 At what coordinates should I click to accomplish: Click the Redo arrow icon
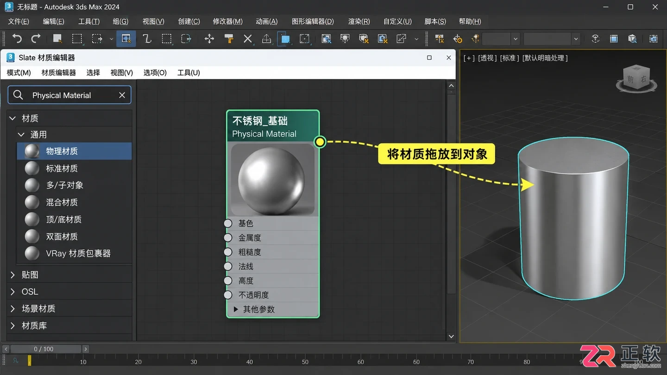[x=36, y=39]
